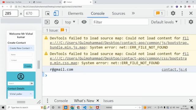Switch to the Console tab in the top bar
Image resolution: width=196 pixels, height=110 pixels.
(x=98, y=13)
